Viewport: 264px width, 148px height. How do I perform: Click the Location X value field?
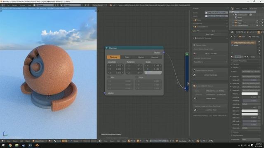coord(115,65)
